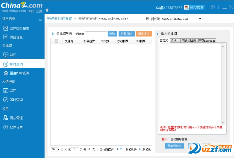Click the home icon in the header

[x=47, y=10]
